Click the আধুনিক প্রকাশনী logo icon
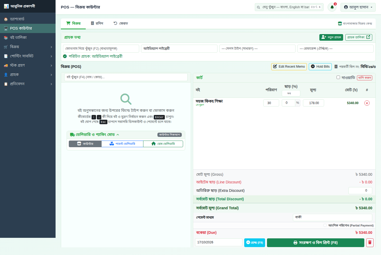The image size is (381, 255). [x=6, y=6]
